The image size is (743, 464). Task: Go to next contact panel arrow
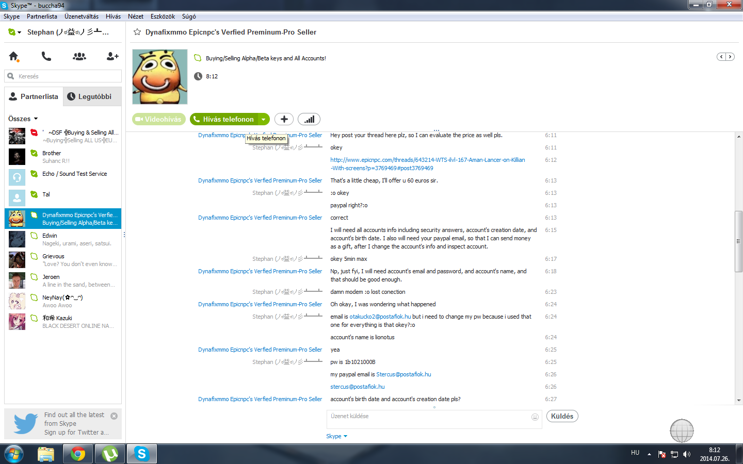pyautogui.click(x=730, y=57)
